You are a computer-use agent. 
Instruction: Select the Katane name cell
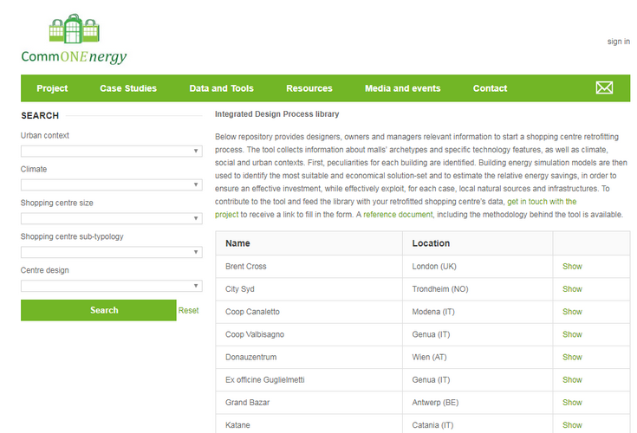coord(309,423)
